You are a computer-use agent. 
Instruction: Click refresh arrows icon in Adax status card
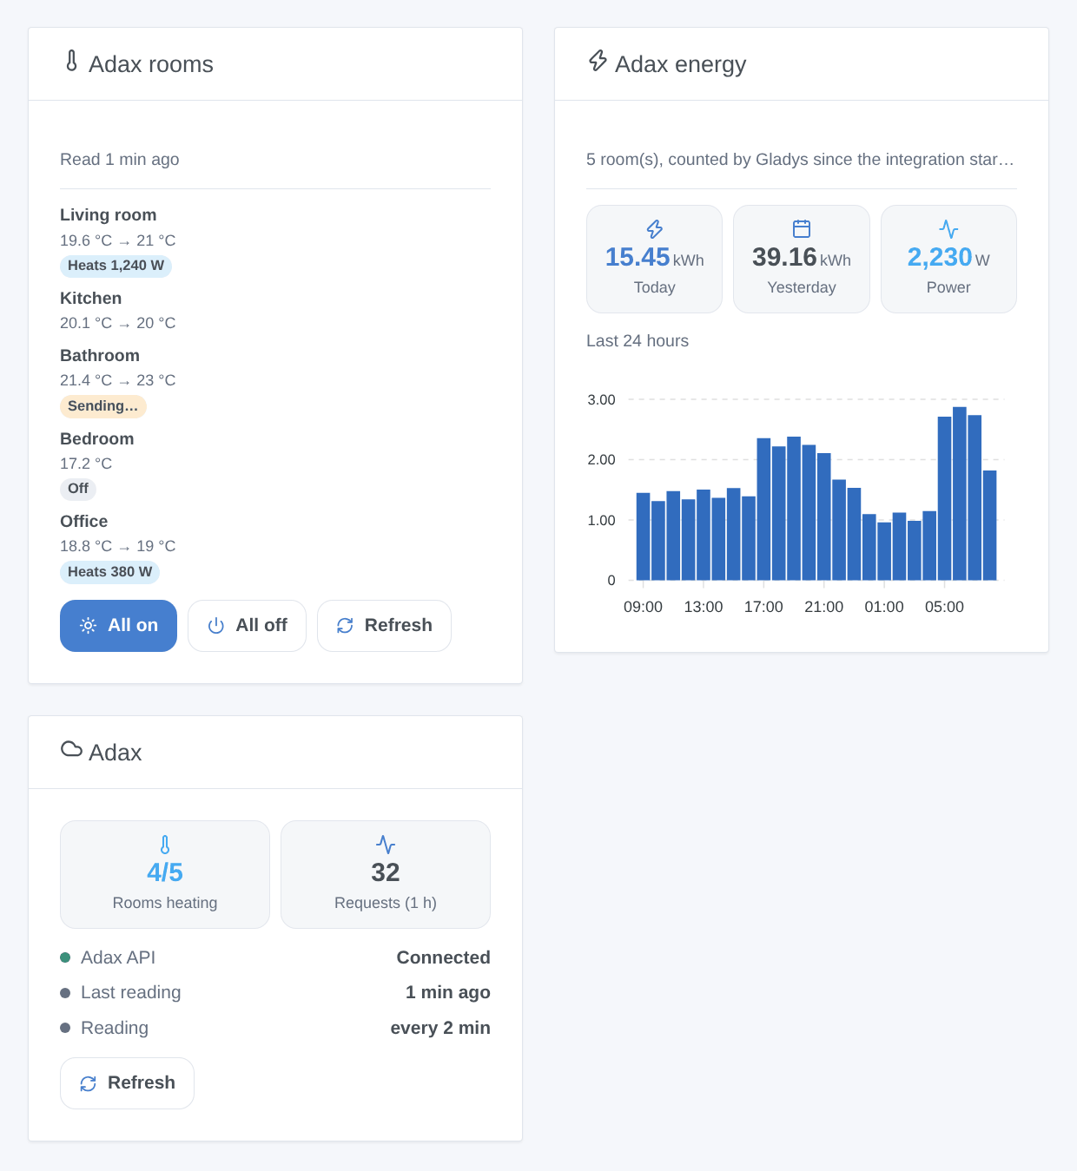pos(88,1083)
